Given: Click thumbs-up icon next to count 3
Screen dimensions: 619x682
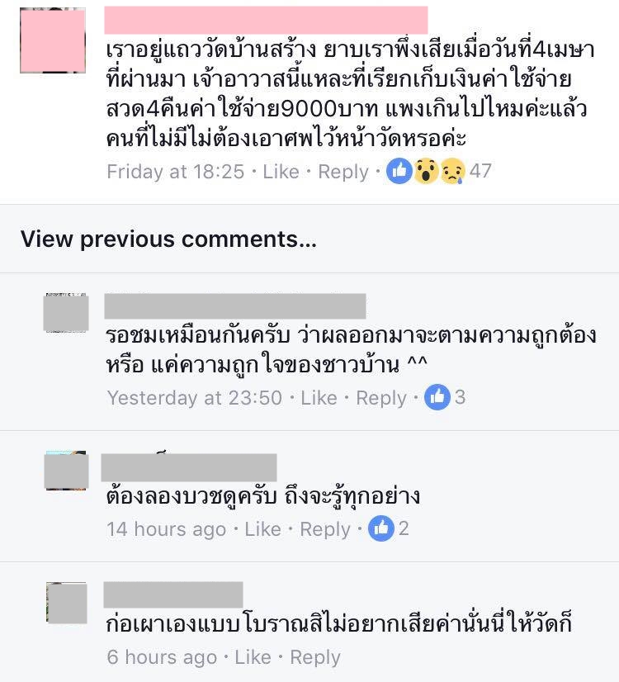Looking at the screenshot, I should pos(437,397).
